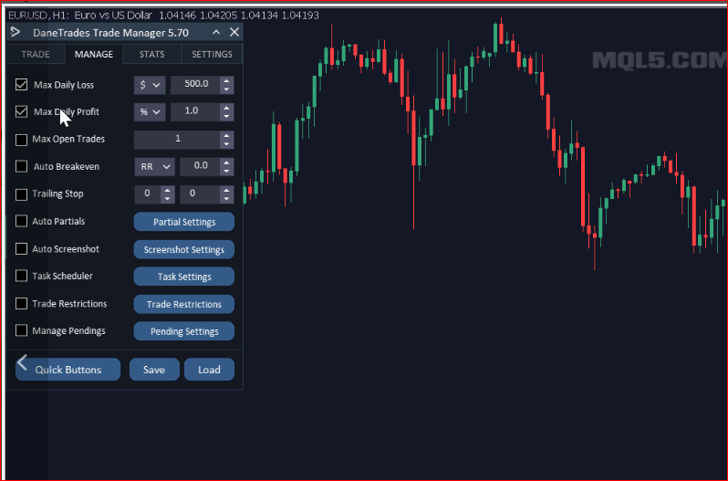
Task: Click the left chevron on Quick Buttons
Action: (22, 362)
